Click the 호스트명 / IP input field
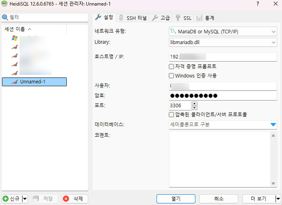Screen dimensions: 282x205 click(223, 57)
